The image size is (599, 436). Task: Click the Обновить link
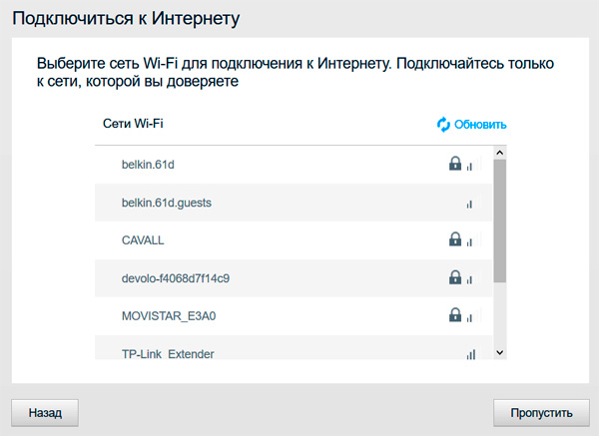(x=480, y=125)
